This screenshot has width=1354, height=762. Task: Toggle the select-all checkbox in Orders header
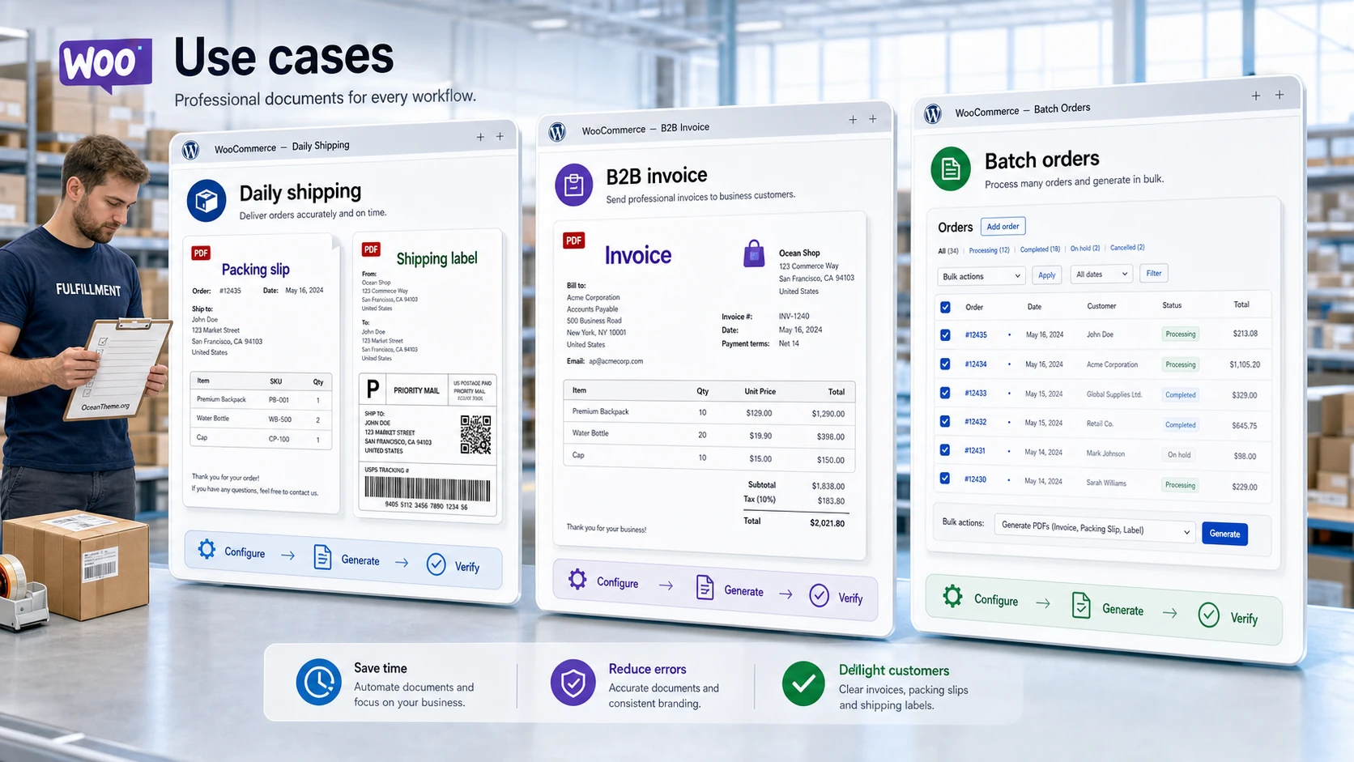pyautogui.click(x=945, y=307)
